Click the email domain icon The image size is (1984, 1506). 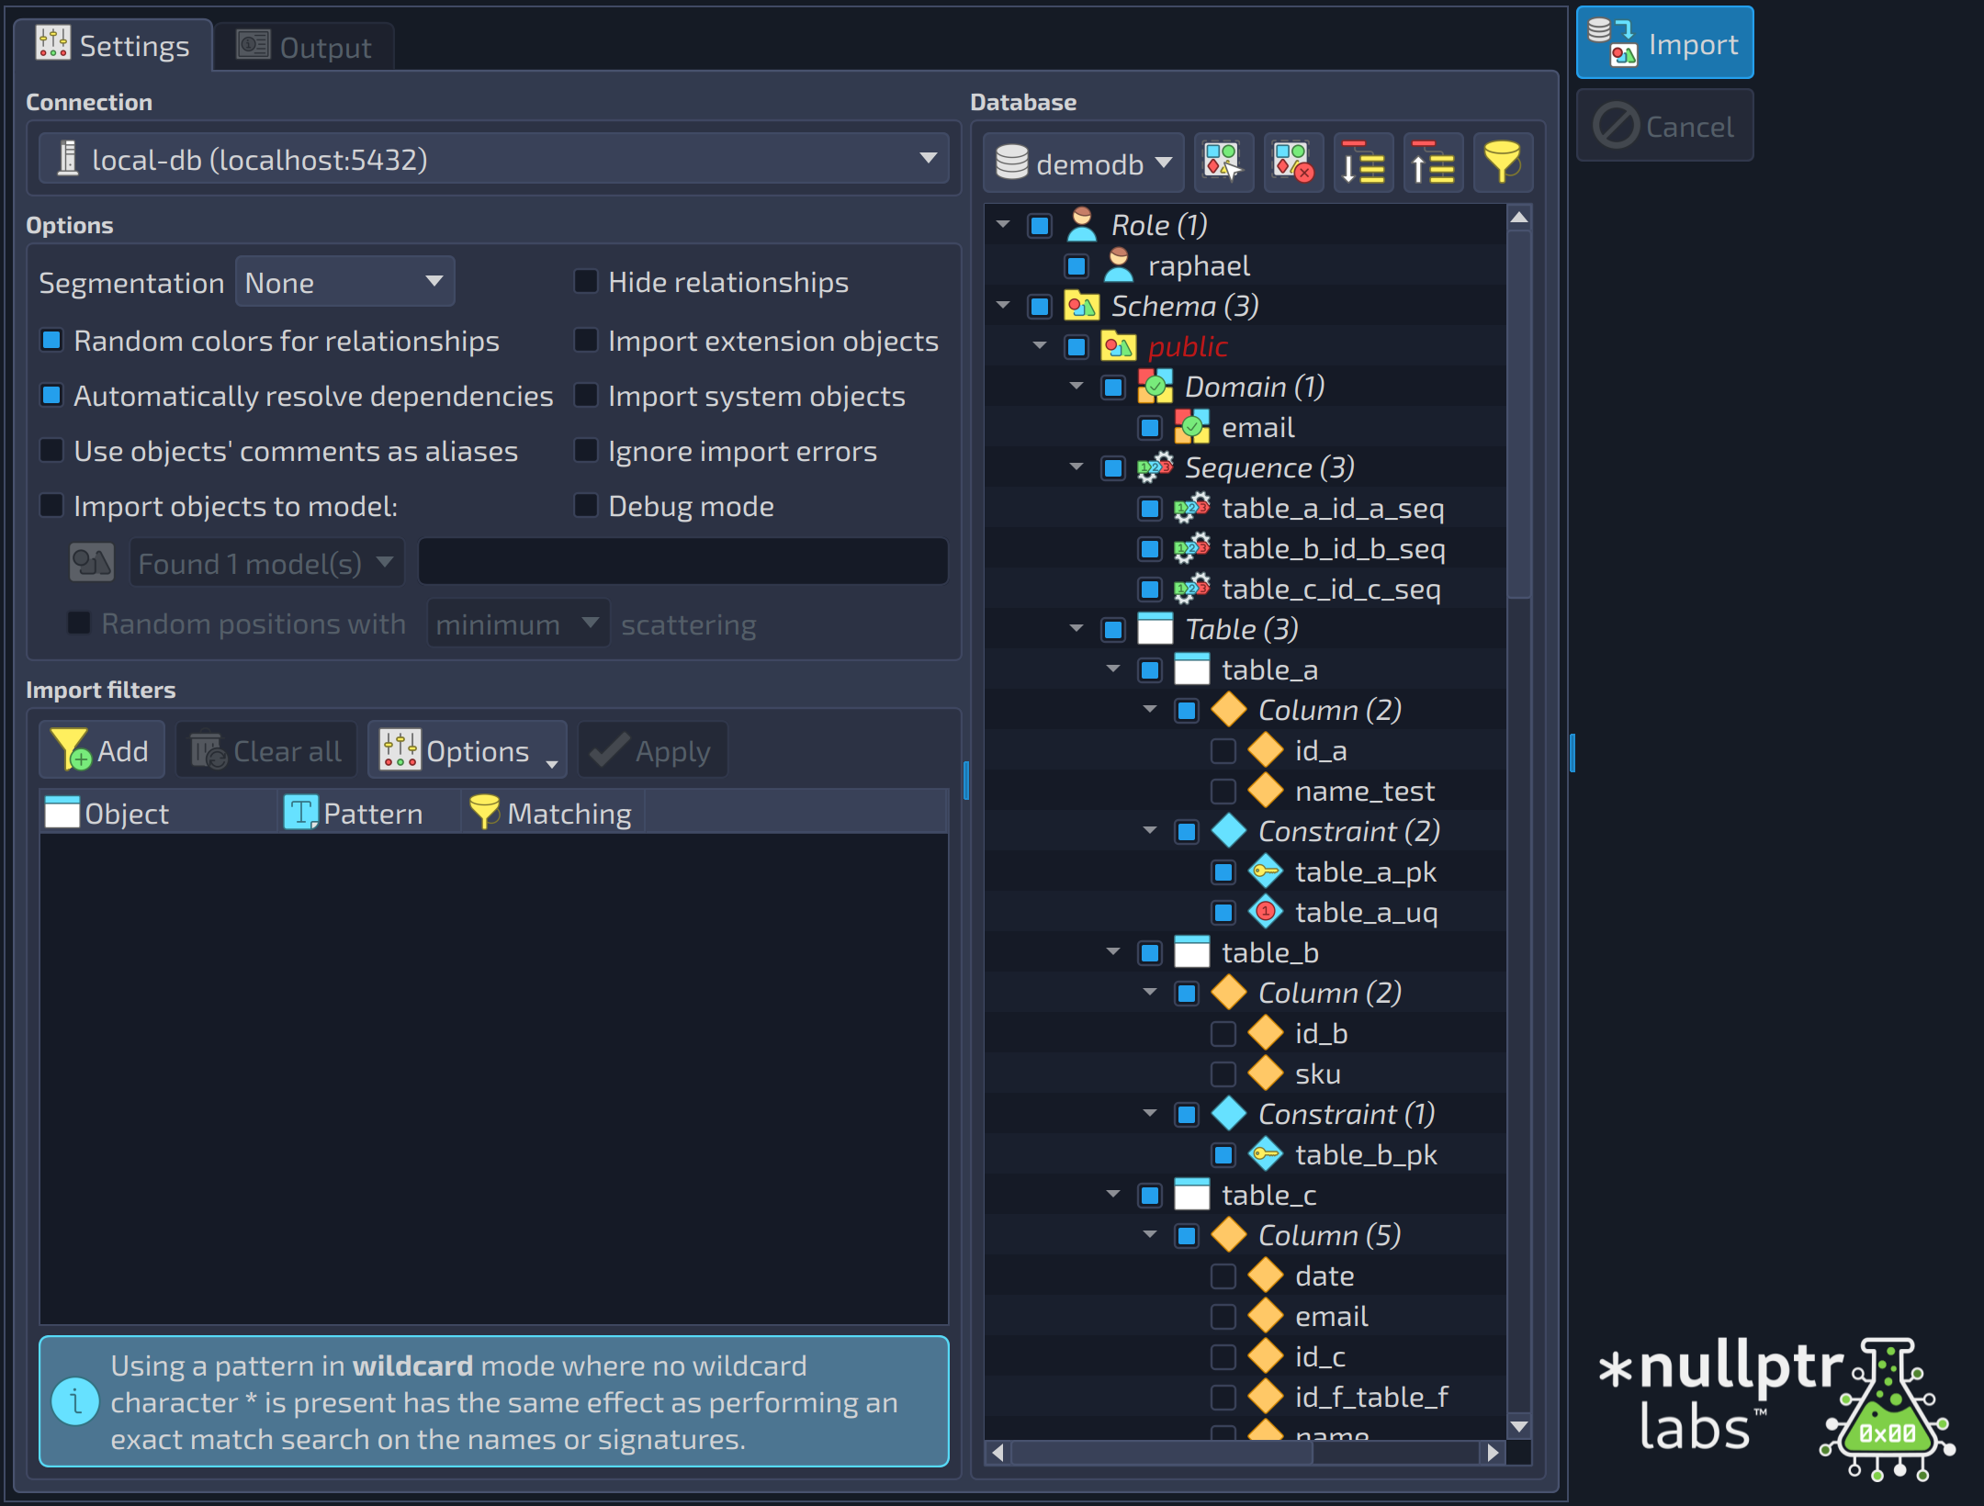pos(1192,427)
